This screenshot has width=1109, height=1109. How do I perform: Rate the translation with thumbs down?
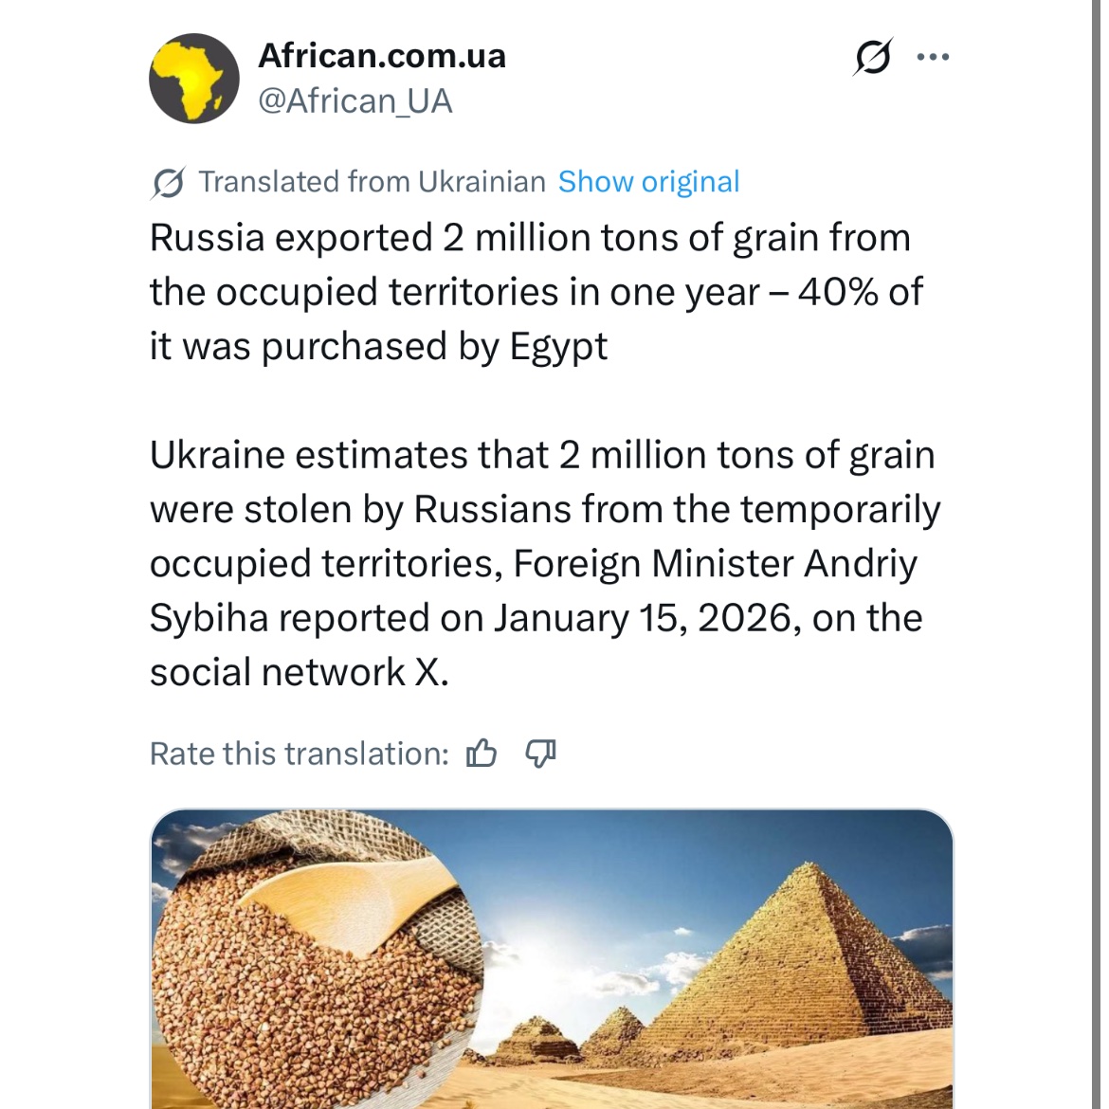click(540, 754)
